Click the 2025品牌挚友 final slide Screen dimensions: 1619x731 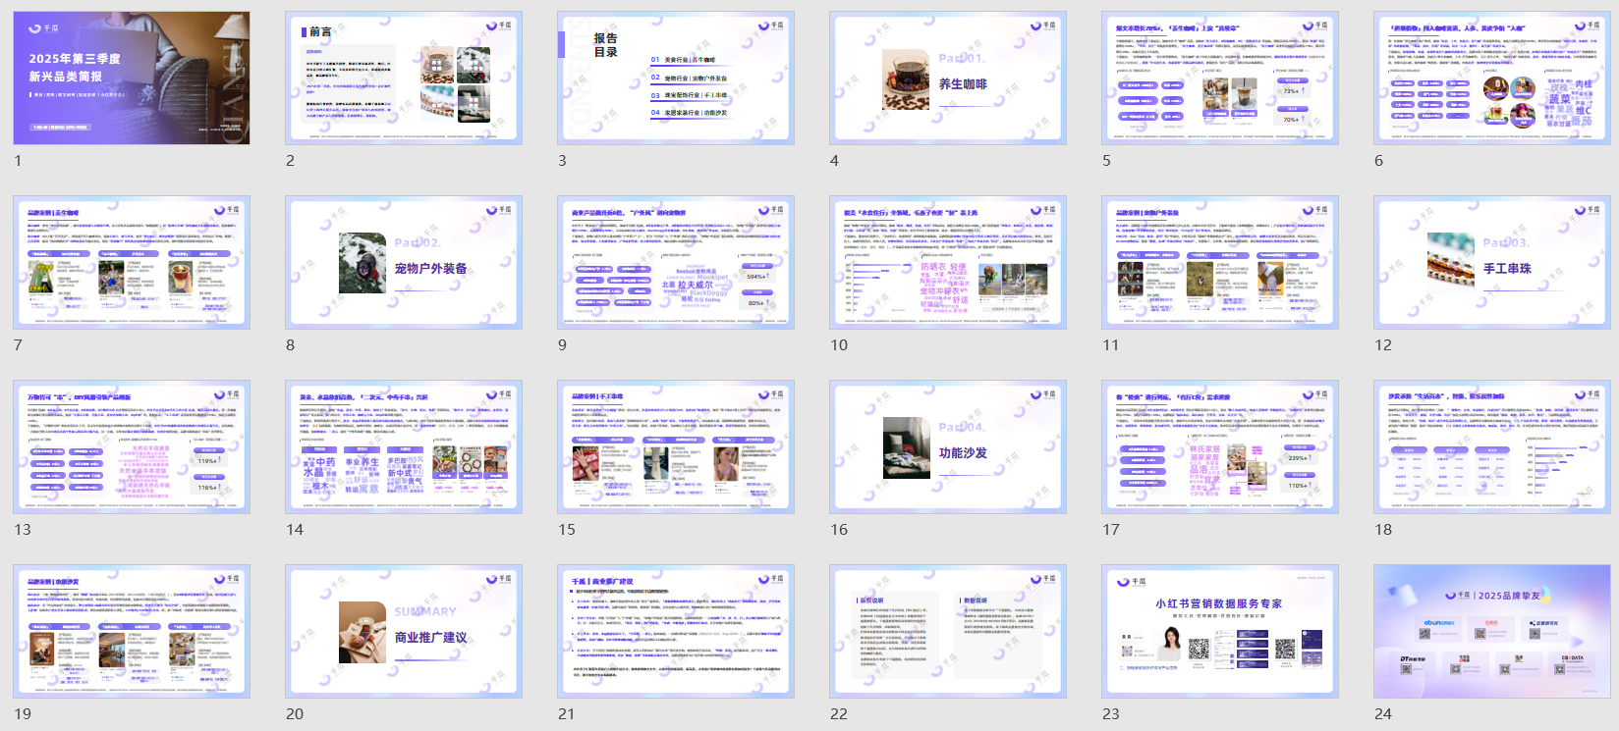click(1492, 632)
